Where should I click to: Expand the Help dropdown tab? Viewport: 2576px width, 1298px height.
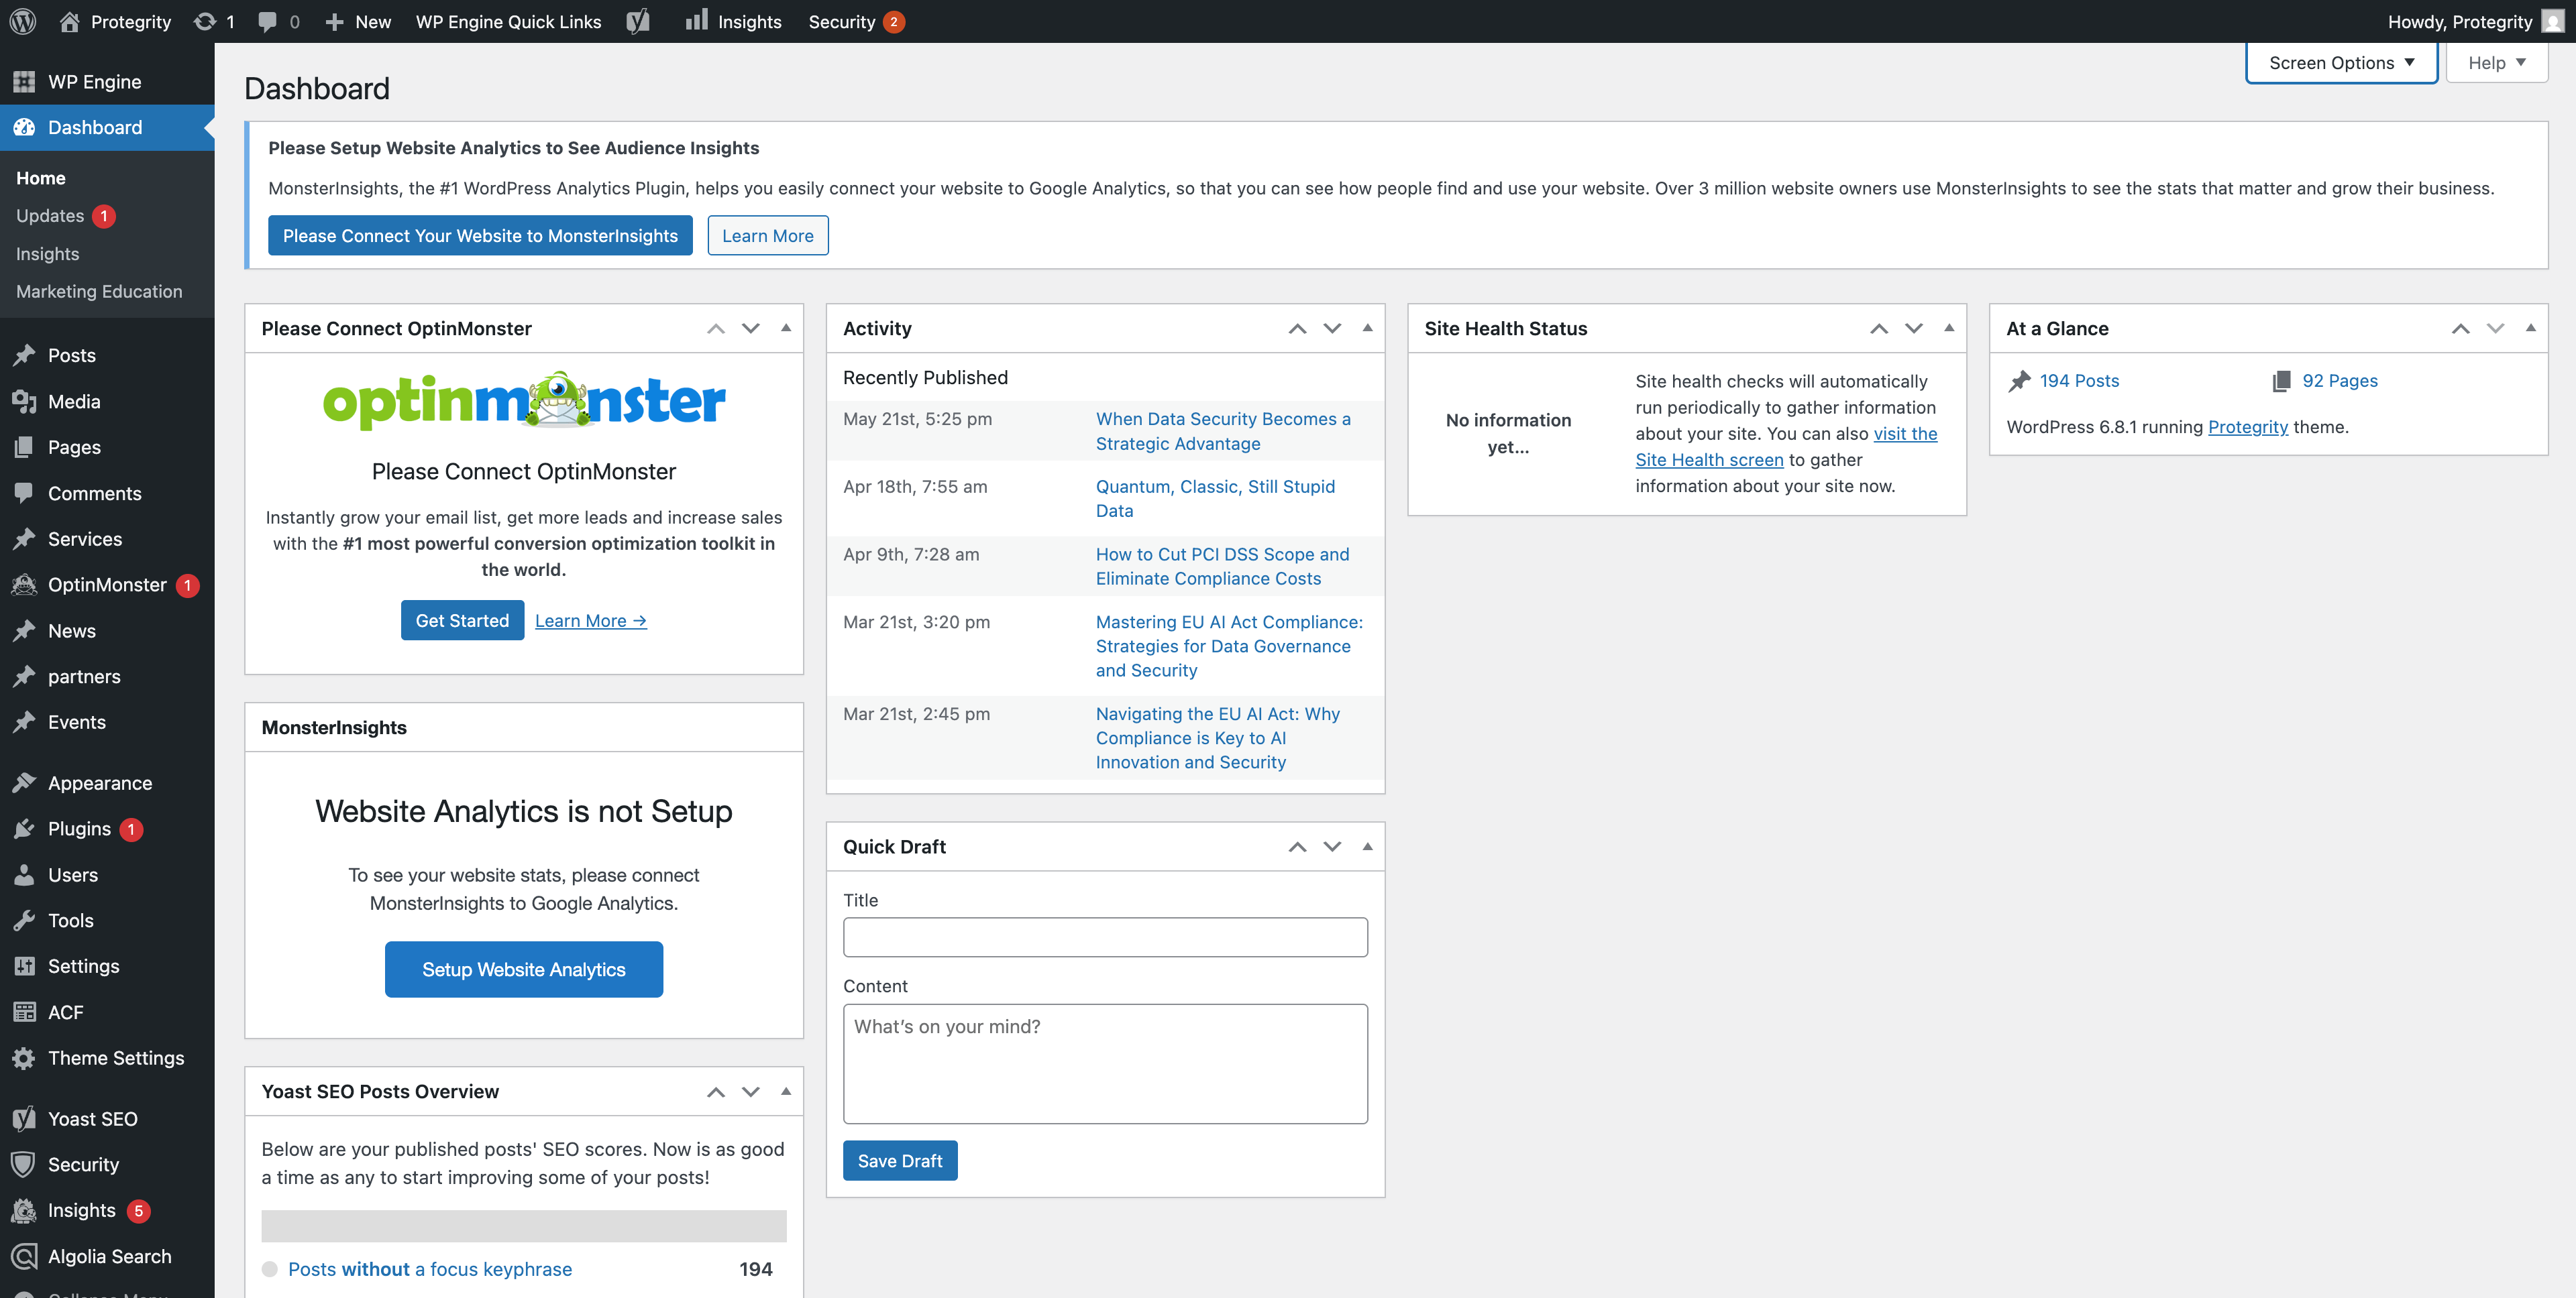click(x=2496, y=63)
